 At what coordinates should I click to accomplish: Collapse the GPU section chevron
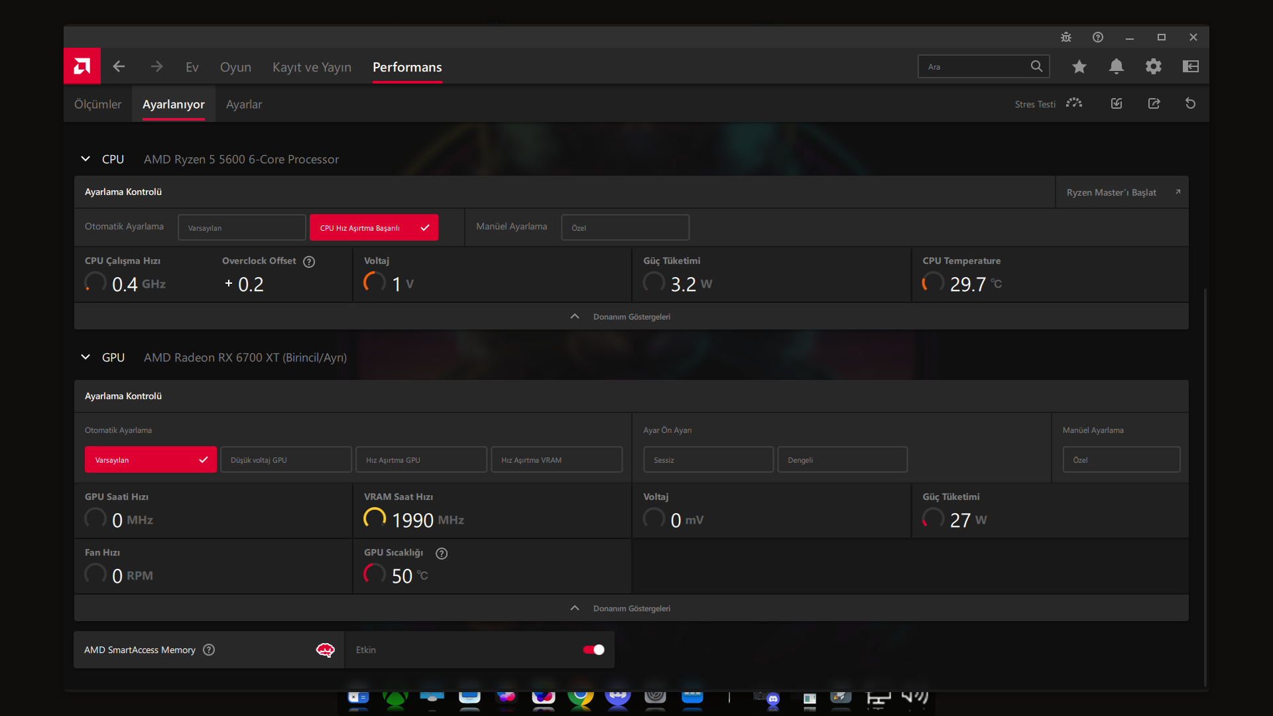tap(86, 357)
